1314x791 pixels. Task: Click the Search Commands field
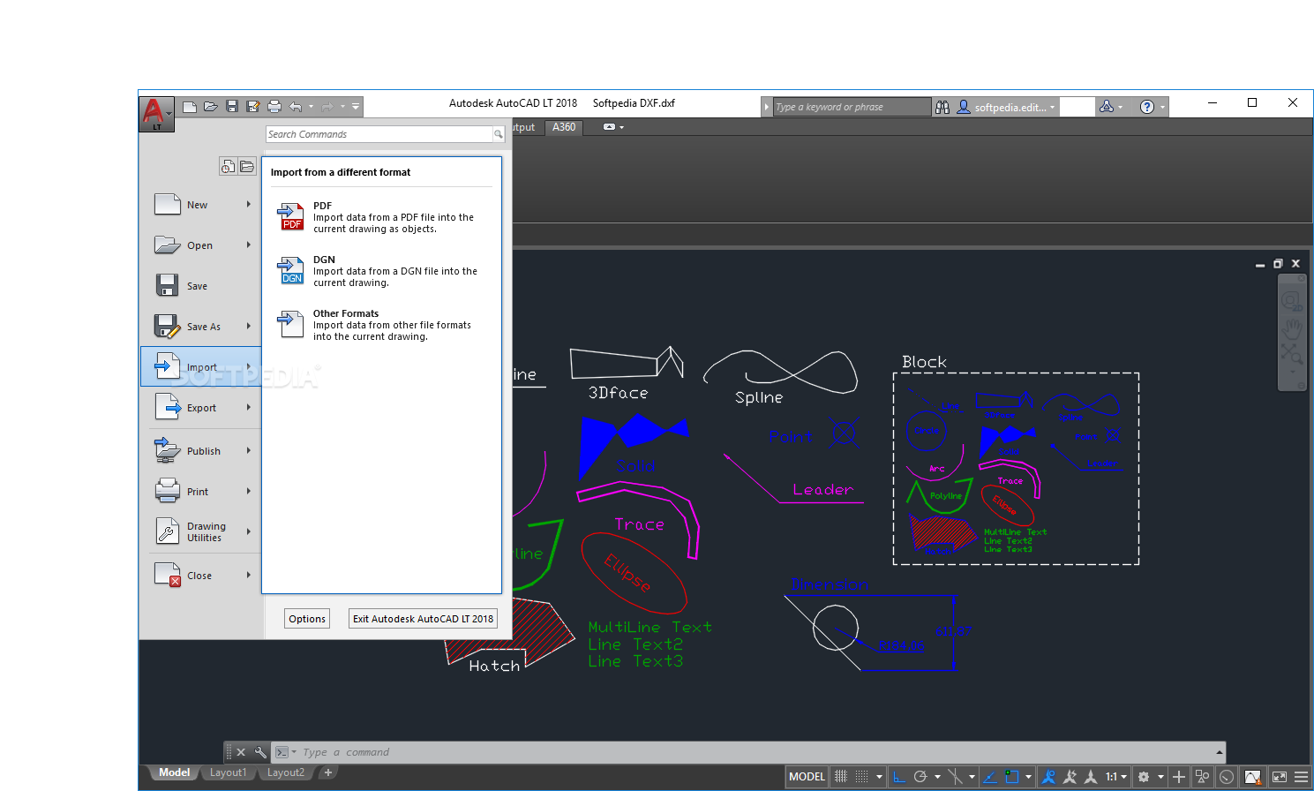[x=379, y=134]
